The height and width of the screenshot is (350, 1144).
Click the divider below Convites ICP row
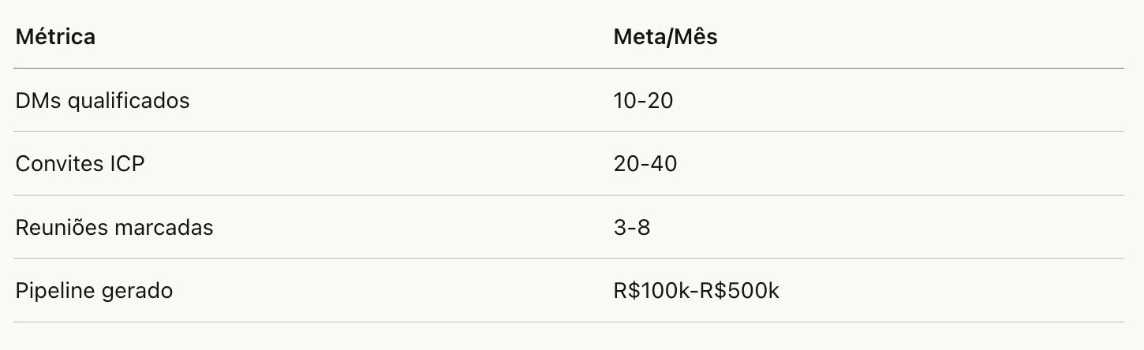pyautogui.click(x=568, y=195)
